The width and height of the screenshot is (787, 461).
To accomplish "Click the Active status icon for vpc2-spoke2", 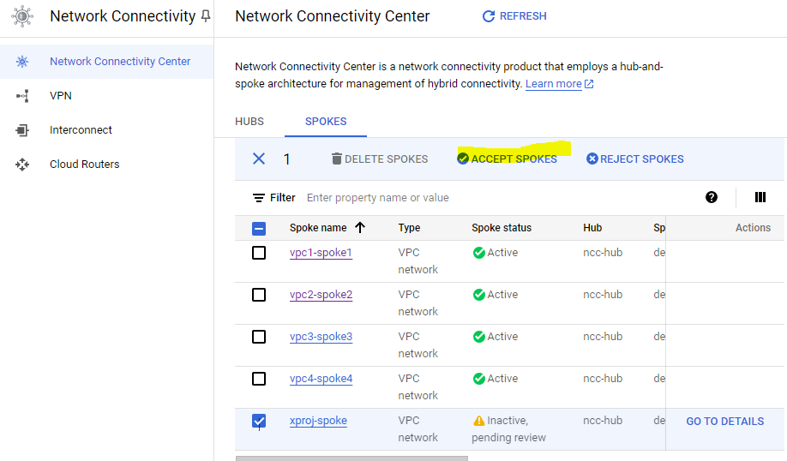I will click(479, 295).
